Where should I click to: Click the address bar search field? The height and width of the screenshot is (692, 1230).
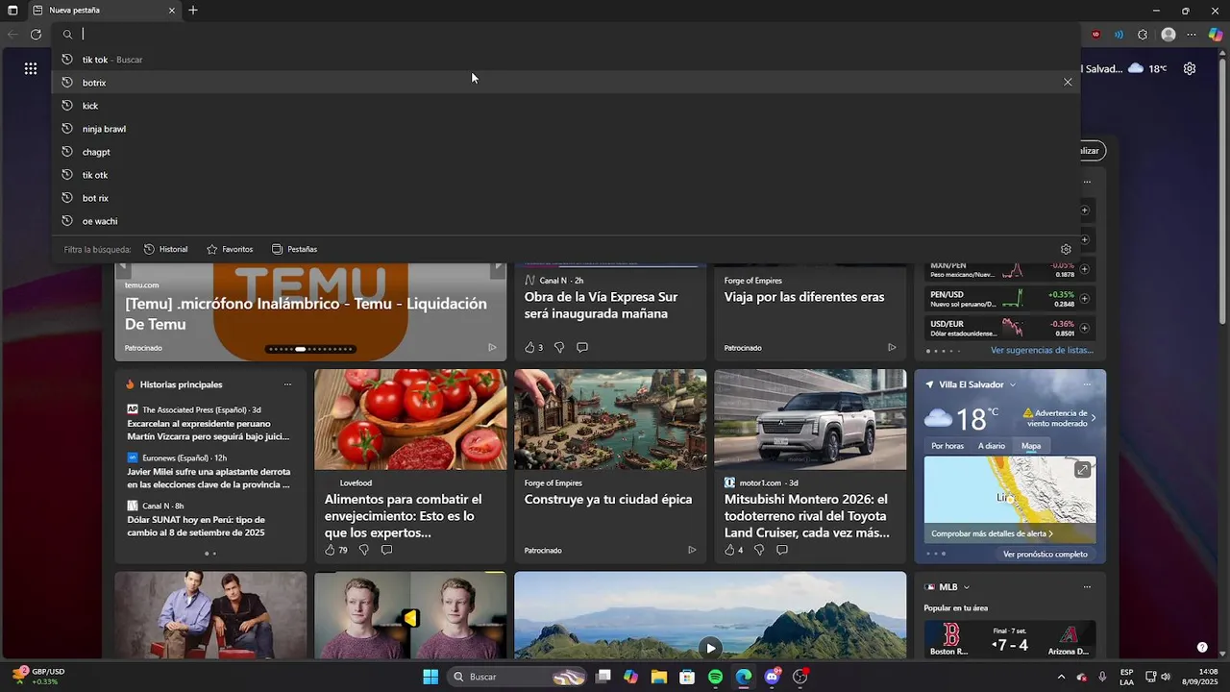point(567,34)
